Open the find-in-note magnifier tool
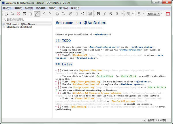The height and width of the screenshot is (124, 173). pos(12,14)
